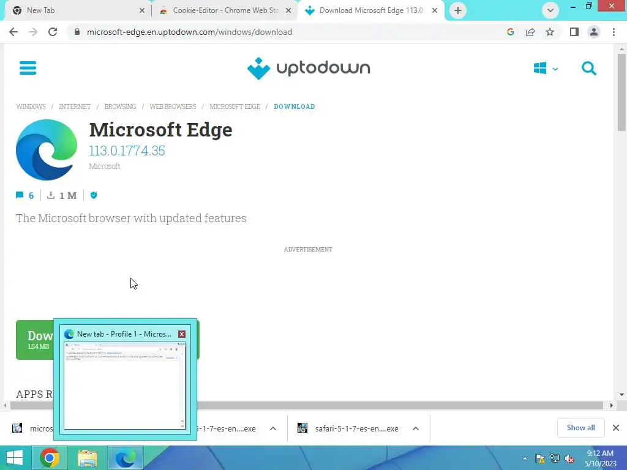Click the Uptodown logo
Screen dimensions: 627x470
[309, 69]
